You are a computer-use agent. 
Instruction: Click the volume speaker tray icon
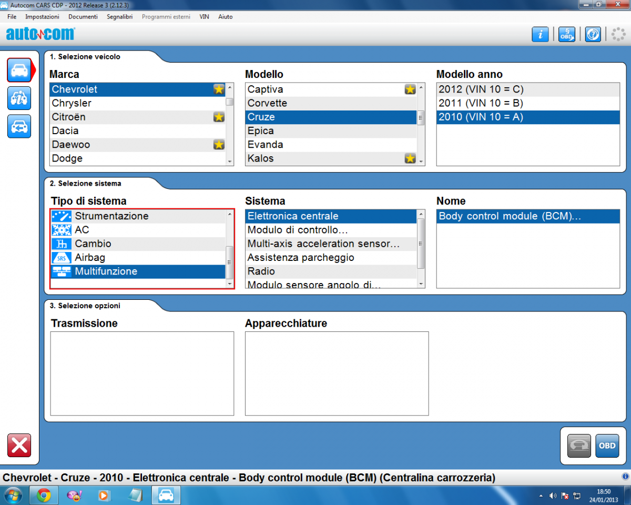tap(553, 496)
